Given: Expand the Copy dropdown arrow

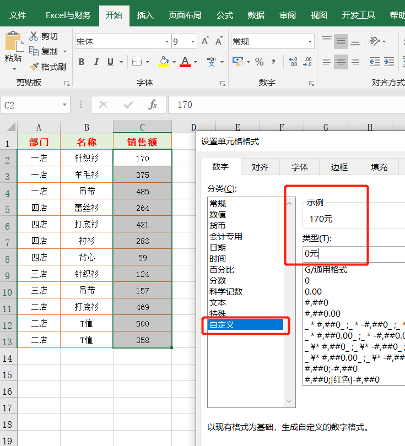Looking at the screenshot, I should point(65,52).
